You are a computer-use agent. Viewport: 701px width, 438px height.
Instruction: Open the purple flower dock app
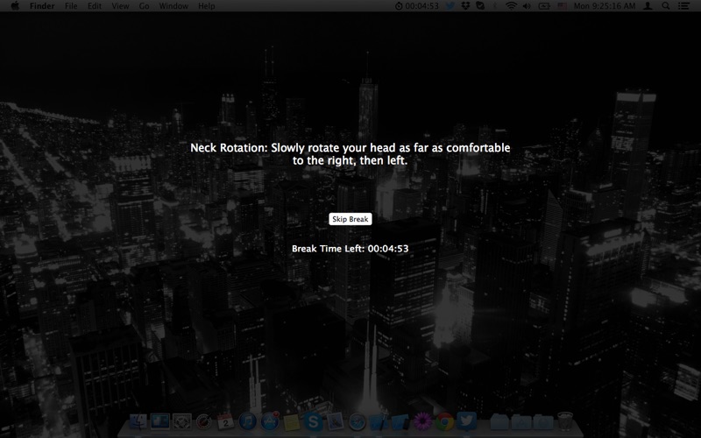click(x=422, y=422)
